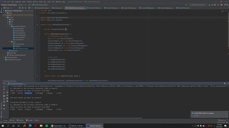Open Search Everywhere magnifier icon

[228, 5]
